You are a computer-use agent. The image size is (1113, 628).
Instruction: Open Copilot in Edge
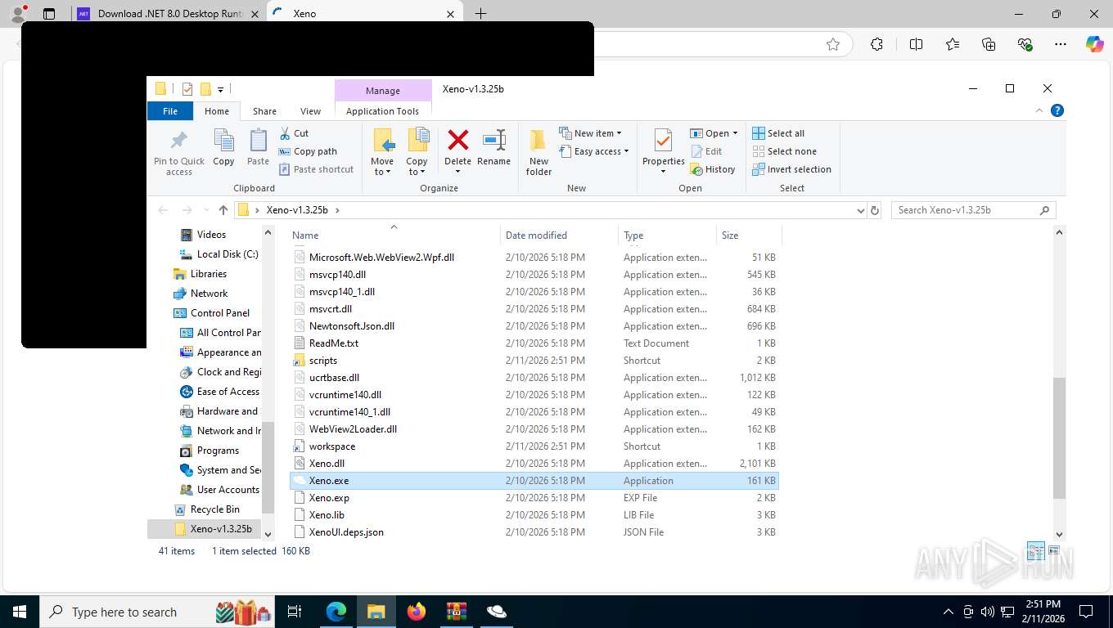(x=1094, y=44)
